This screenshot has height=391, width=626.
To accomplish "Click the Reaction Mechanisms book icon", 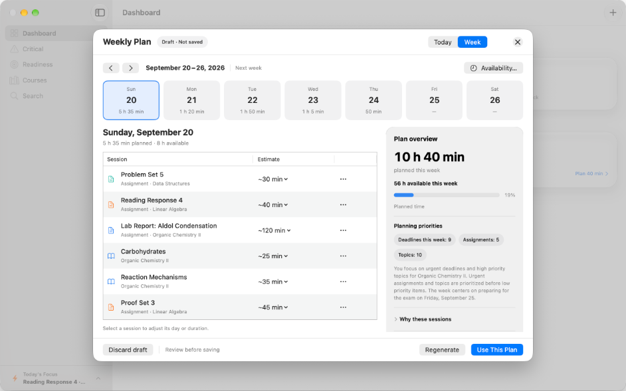I will click(x=111, y=281).
